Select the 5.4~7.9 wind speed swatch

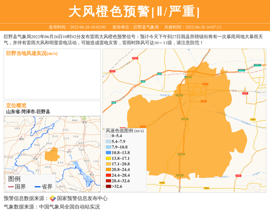(x=108, y=141)
